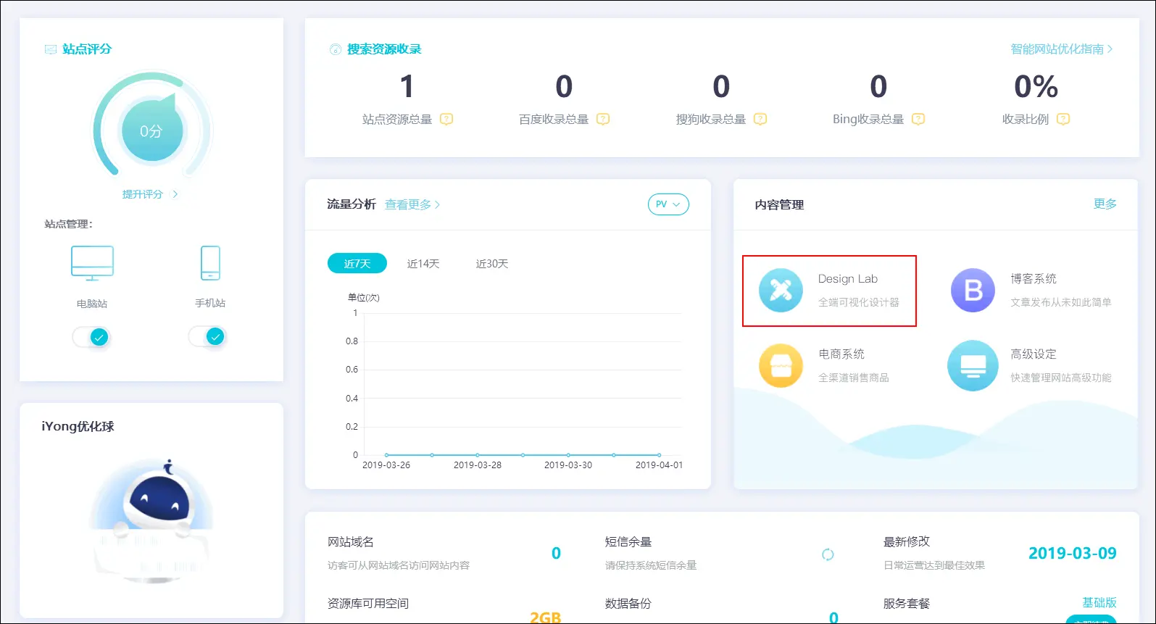
Task: Click the SMS balance refresh icon
Action: [x=828, y=554]
